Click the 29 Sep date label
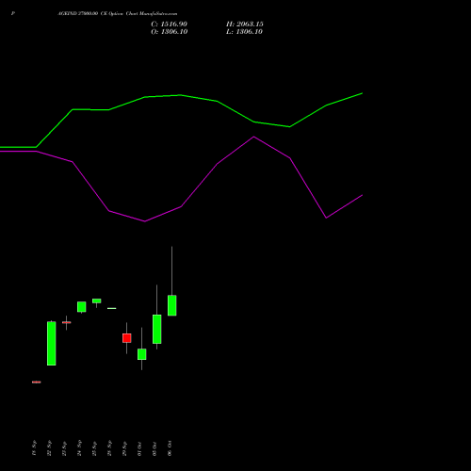 (124, 448)
